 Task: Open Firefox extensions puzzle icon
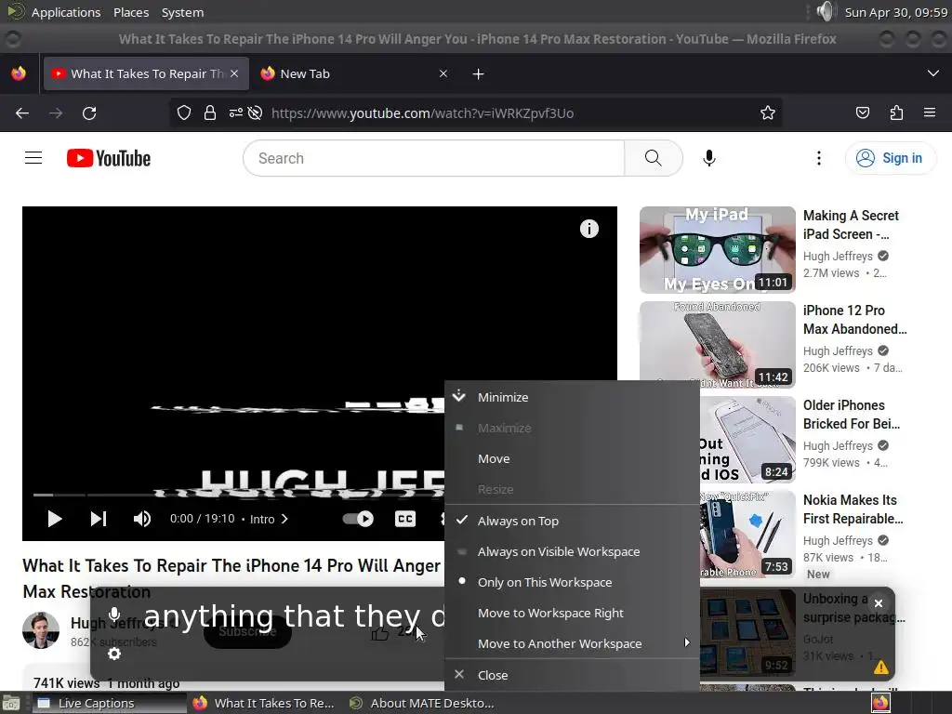[x=896, y=112]
